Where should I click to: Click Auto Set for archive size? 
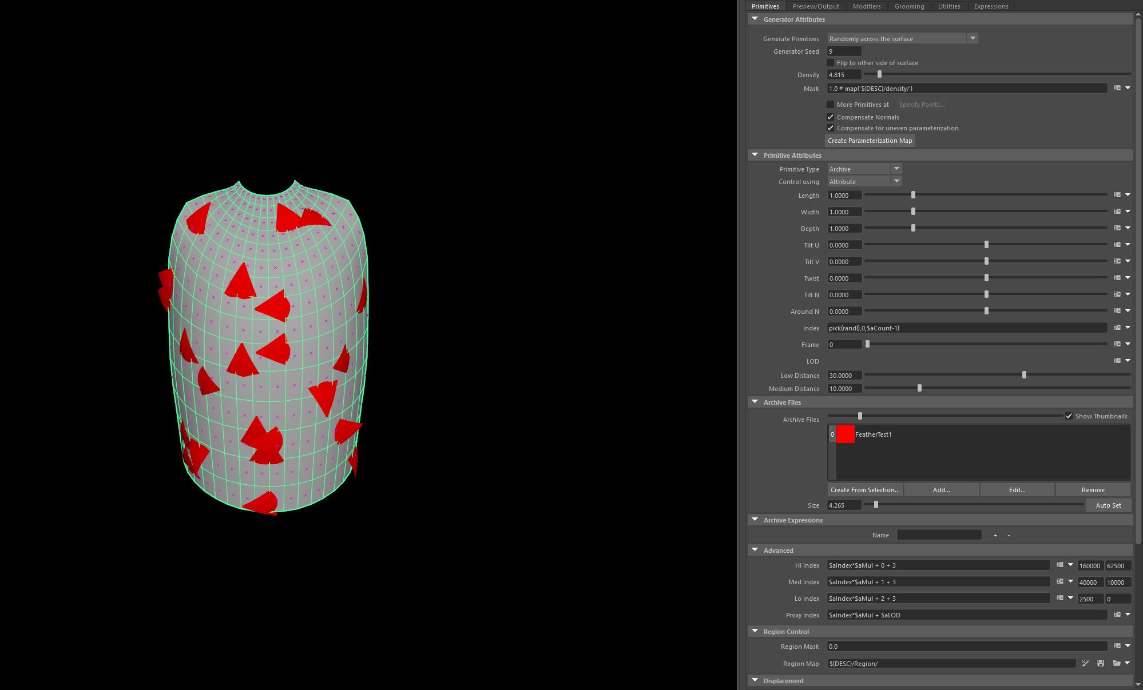[1108, 505]
